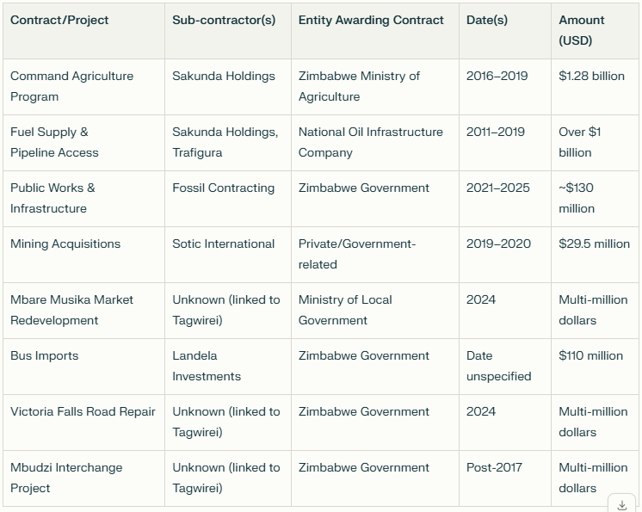
Task: Click the Landela Investments cell
Action: (x=207, y=366)
